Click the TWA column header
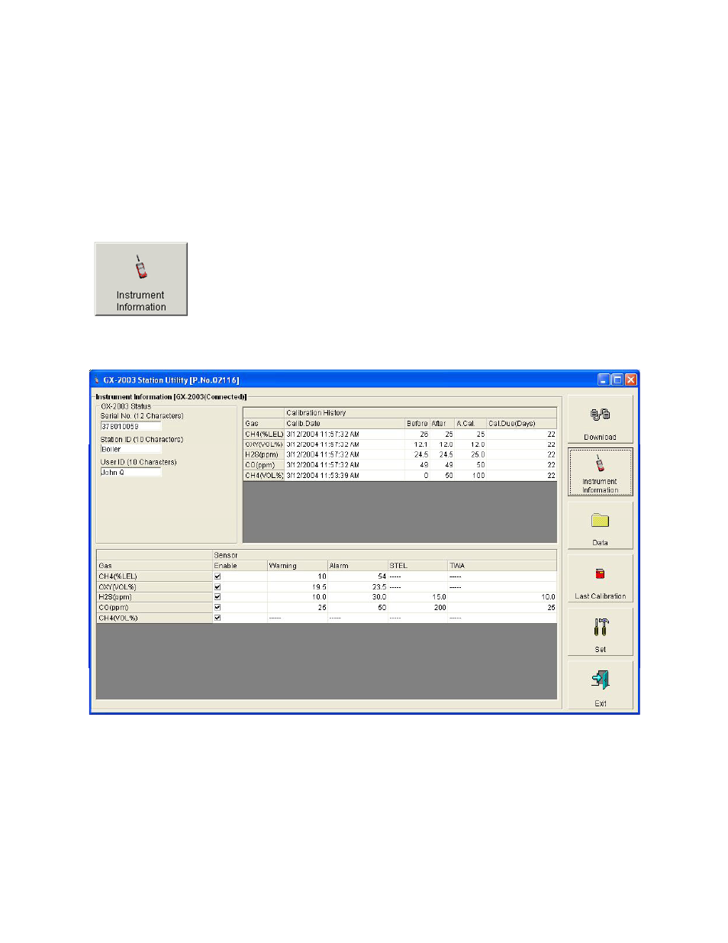728x943 pixels. pos(502,566)
